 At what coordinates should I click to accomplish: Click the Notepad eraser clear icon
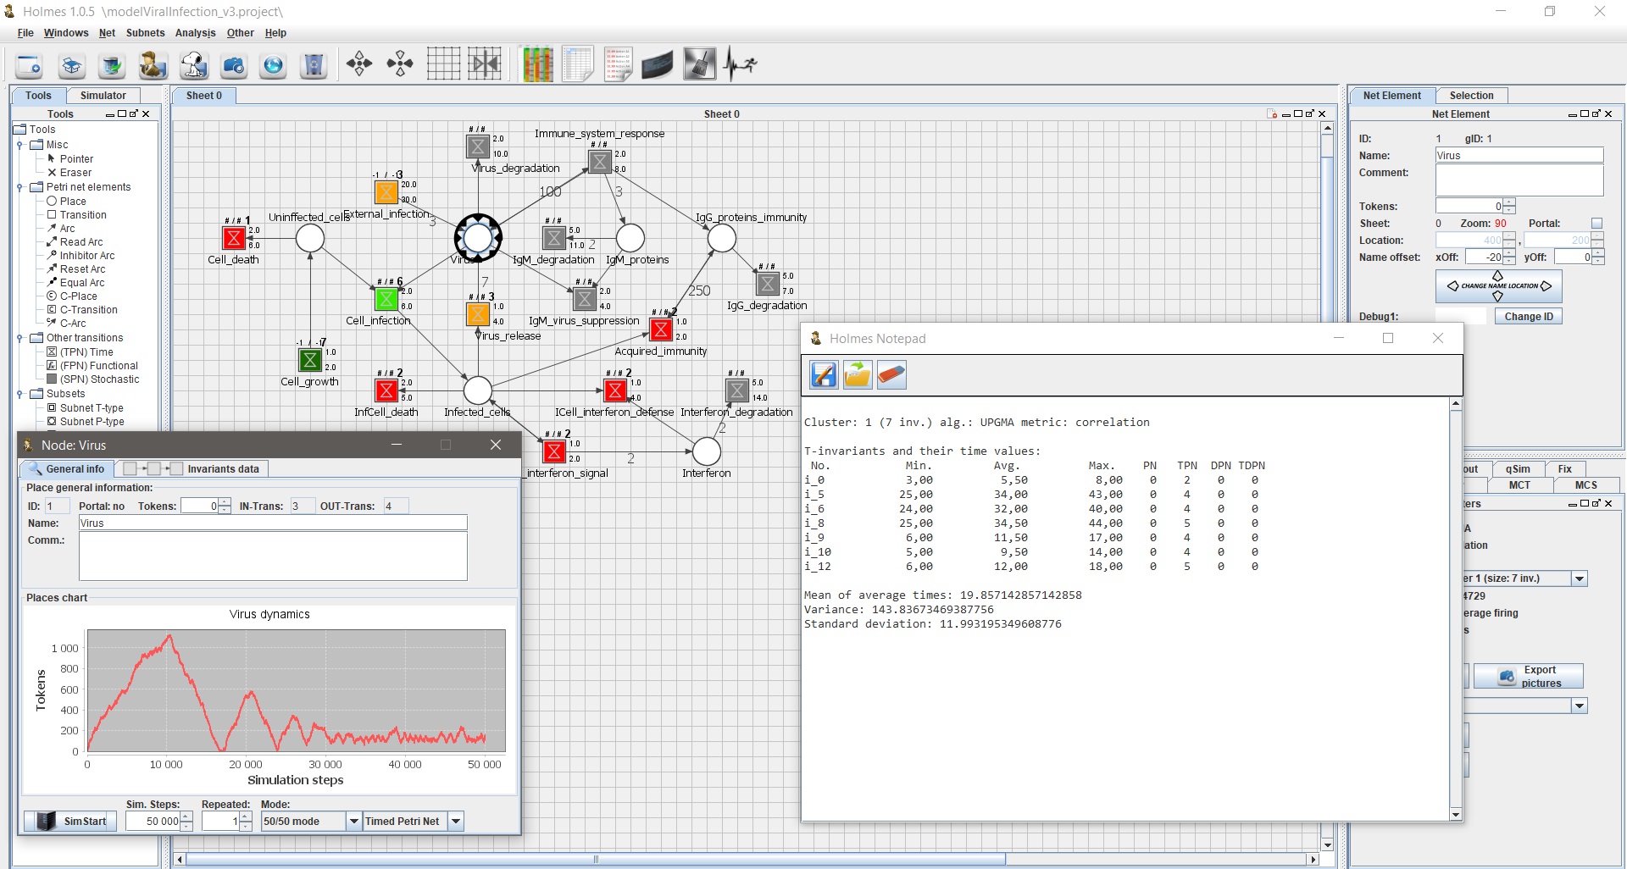coord(891,374)
